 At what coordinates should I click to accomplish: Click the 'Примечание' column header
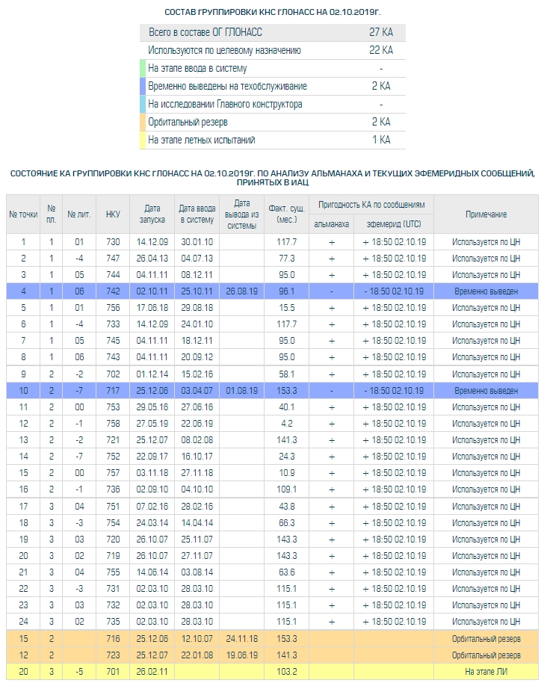point(486,214)
